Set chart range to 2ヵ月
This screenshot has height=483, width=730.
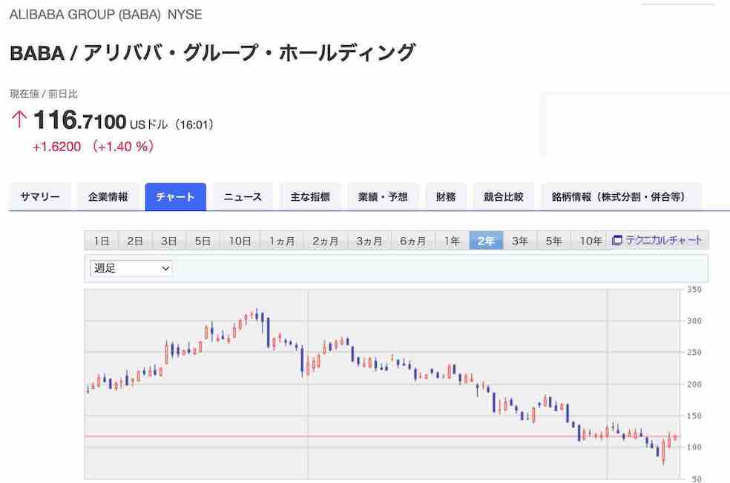tap(326, 241)
